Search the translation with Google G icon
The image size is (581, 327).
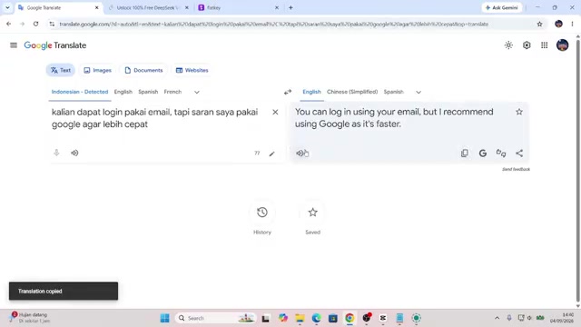point(482,154)
